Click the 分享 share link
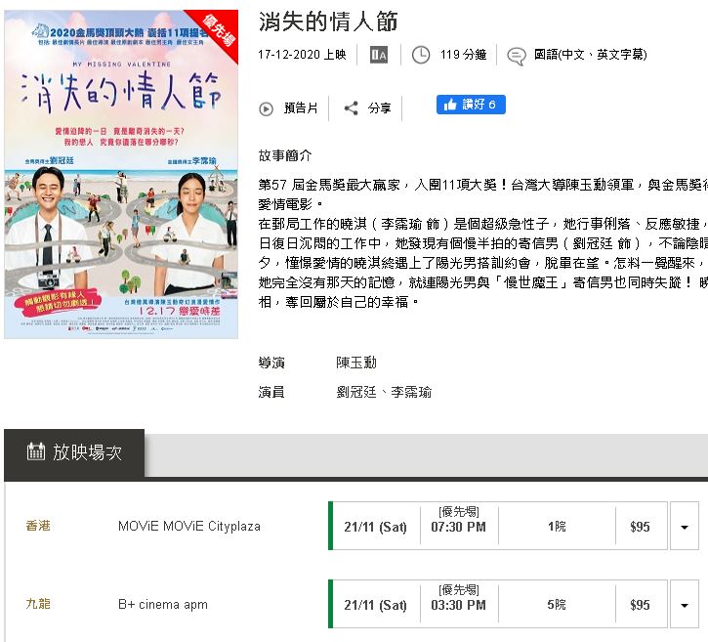The width and height of the screenshot is (708, 642). pos(379,108)
